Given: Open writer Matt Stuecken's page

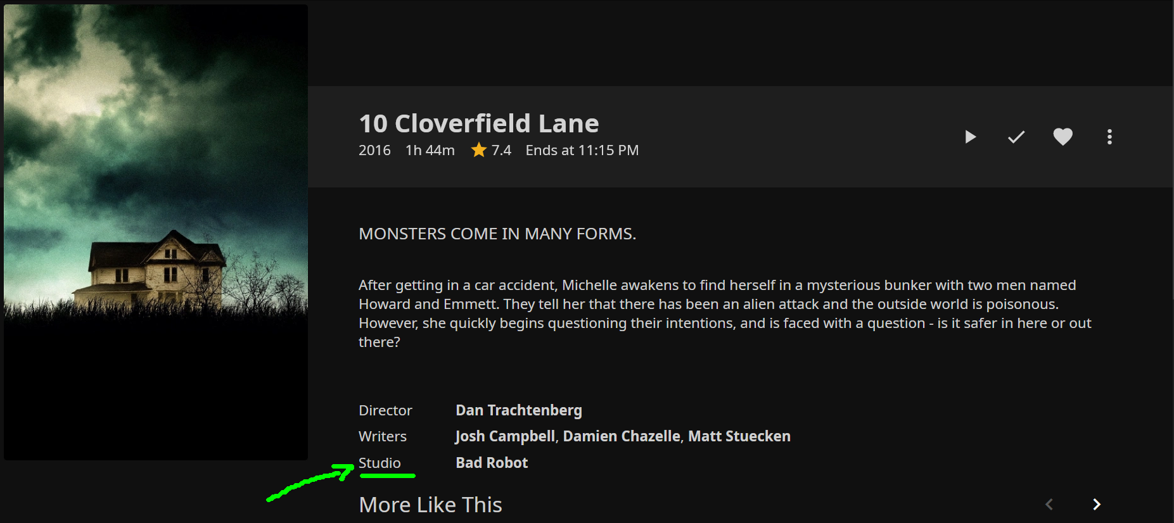Looking at the screenshot, I should (x=739, y=436).
